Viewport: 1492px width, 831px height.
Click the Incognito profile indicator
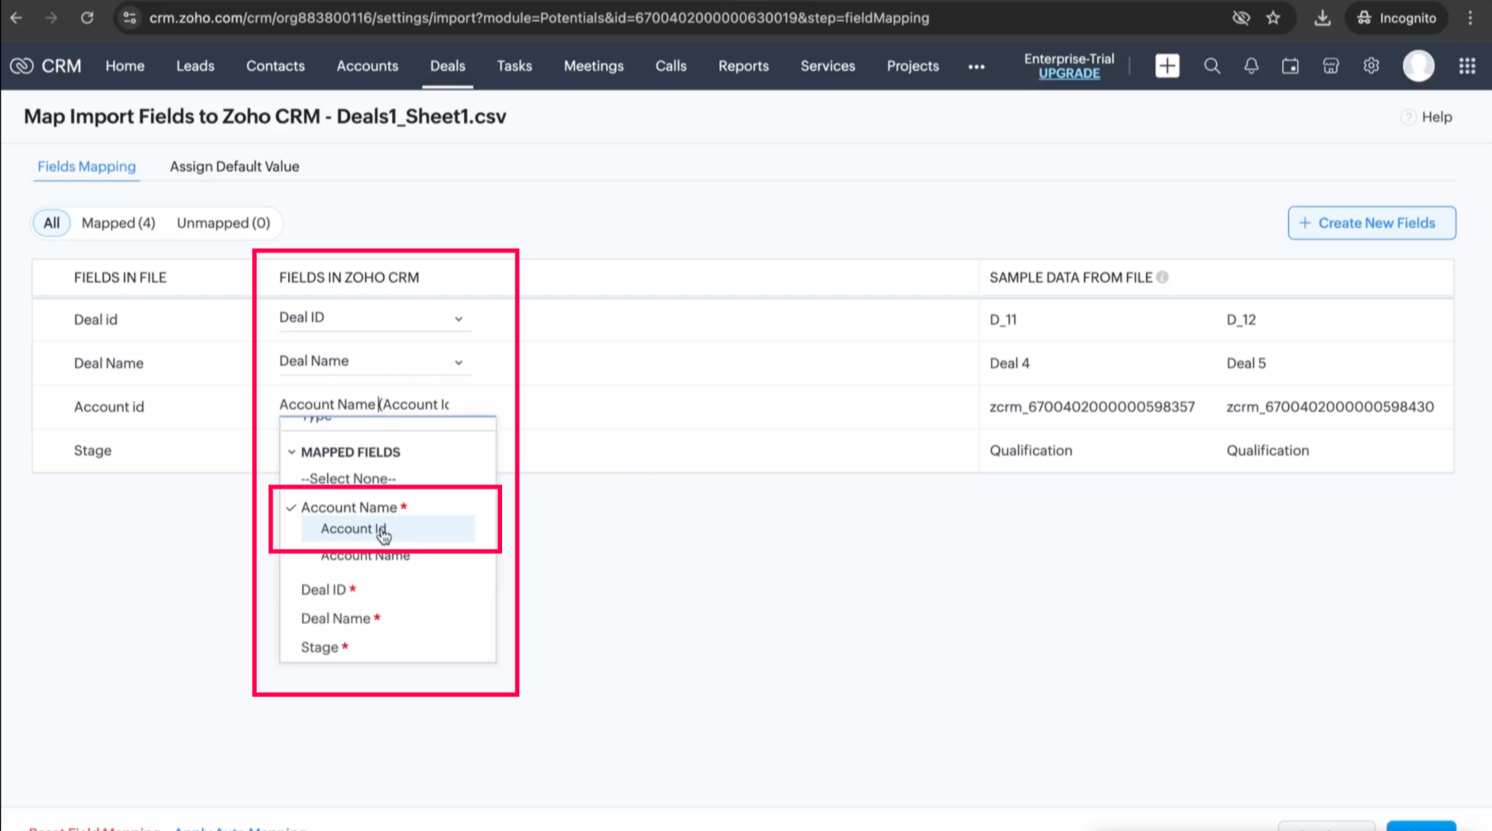[x=1397, y=17]
